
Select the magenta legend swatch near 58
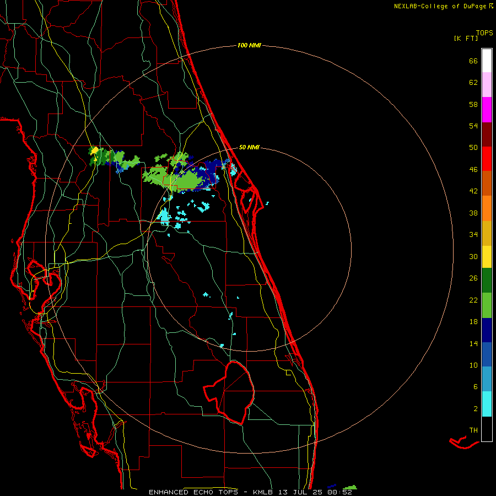tap(487, 110)
